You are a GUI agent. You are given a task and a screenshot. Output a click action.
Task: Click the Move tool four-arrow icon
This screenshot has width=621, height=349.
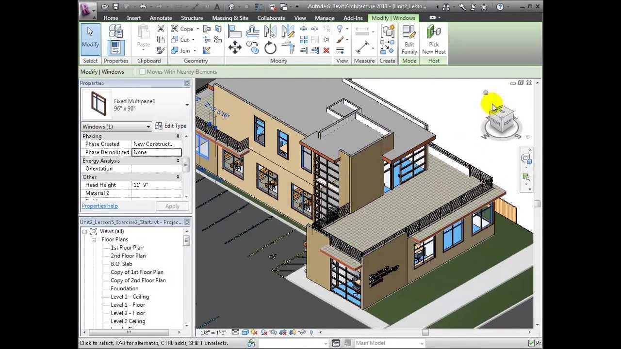(235, 48)
